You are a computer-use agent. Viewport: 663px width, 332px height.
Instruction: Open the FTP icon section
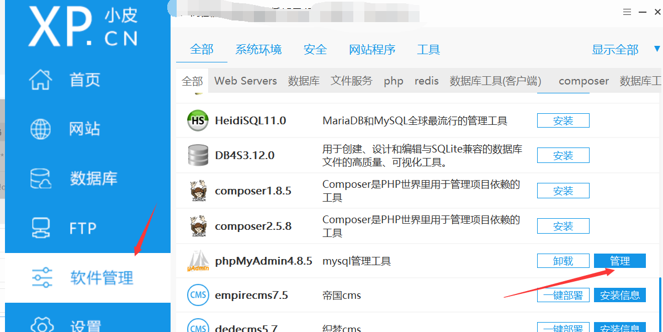pos(40,228)
